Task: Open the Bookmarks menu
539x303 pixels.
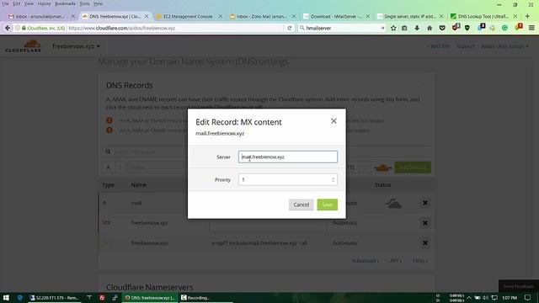Action: (65, 3)
